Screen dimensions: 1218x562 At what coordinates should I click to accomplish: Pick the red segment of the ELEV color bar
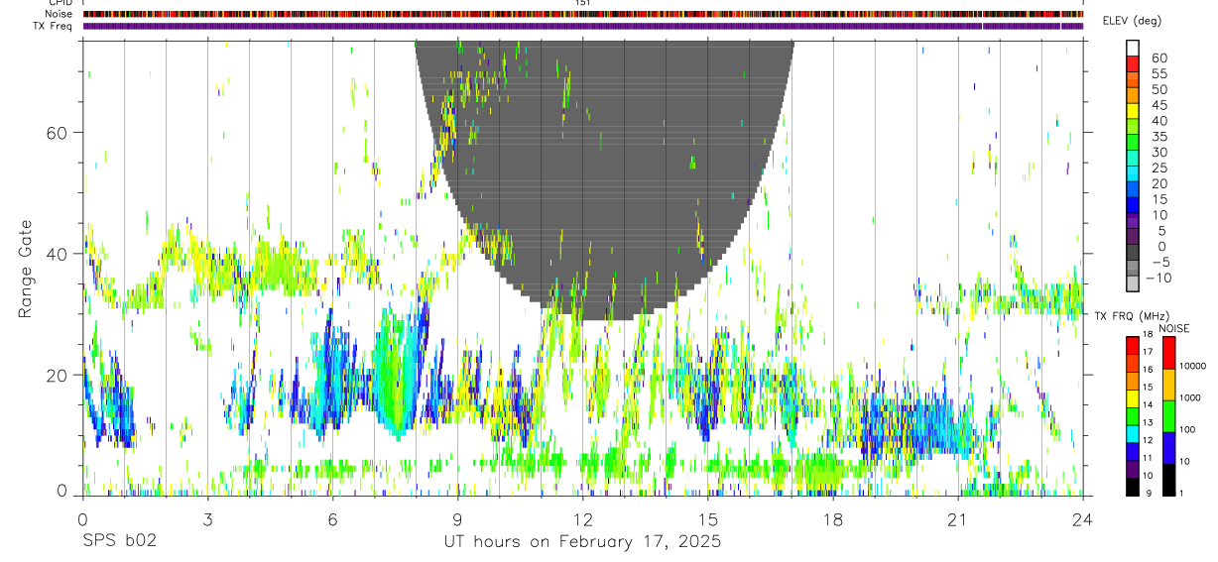click(1134, 64)
